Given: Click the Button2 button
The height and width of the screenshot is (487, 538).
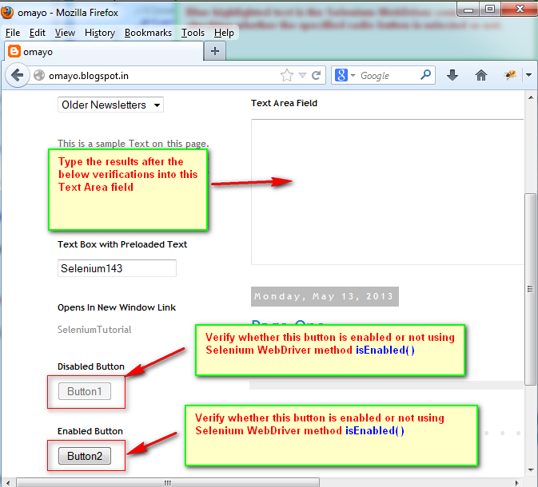Looking at the screenshot, I should click(85, 456).
